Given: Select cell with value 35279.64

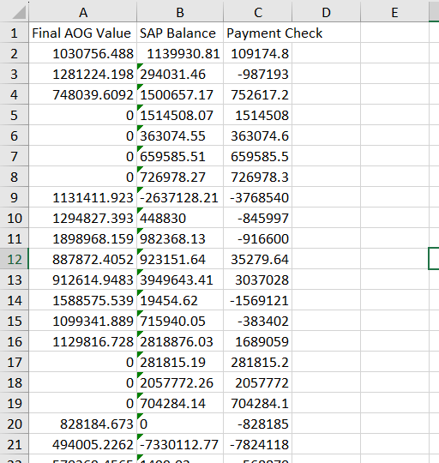Looking at the screenshot, I should click(x=258, y=259).
